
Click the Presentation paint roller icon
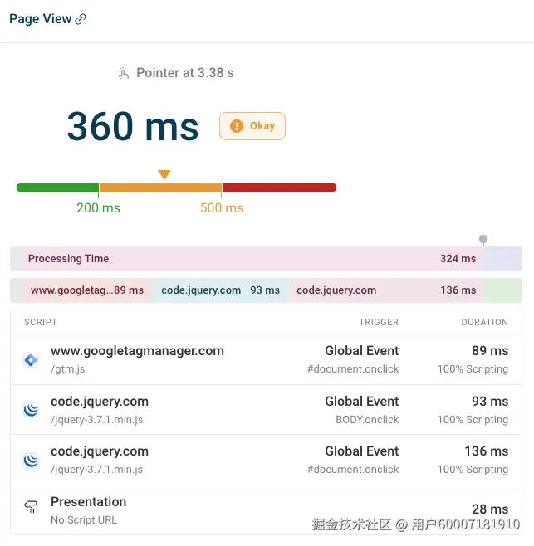pos(31,507)
